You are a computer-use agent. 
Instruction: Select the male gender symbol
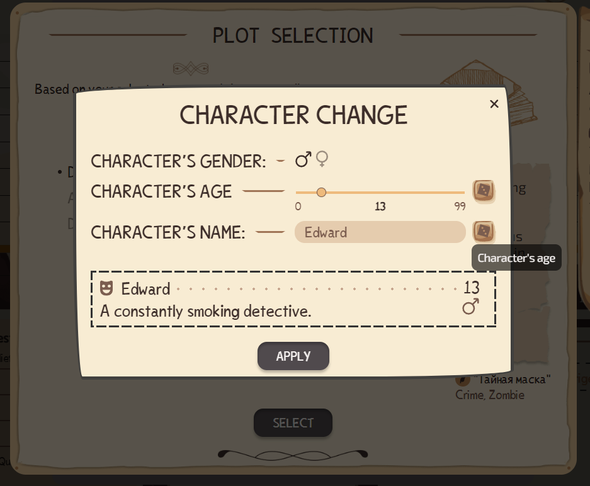pos(303,160)
